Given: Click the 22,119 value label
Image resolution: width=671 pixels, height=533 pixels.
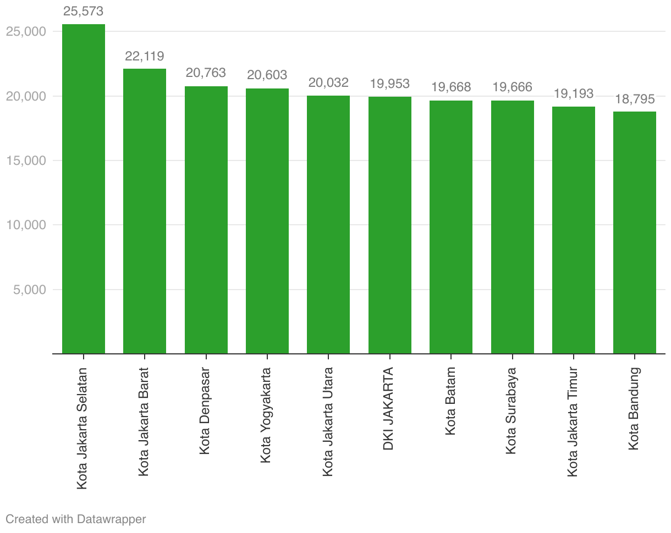Looking at the screenshot, I should [145, 56].
